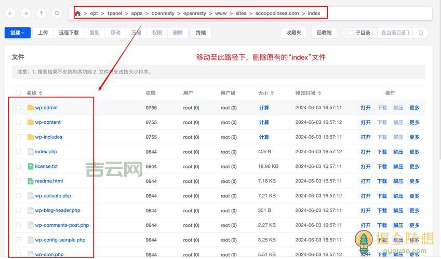The height and width of the screenshot is (259, 441).
Task: Navigate to scoopcoinsea.com in breadcrumb
Action: 277,13
